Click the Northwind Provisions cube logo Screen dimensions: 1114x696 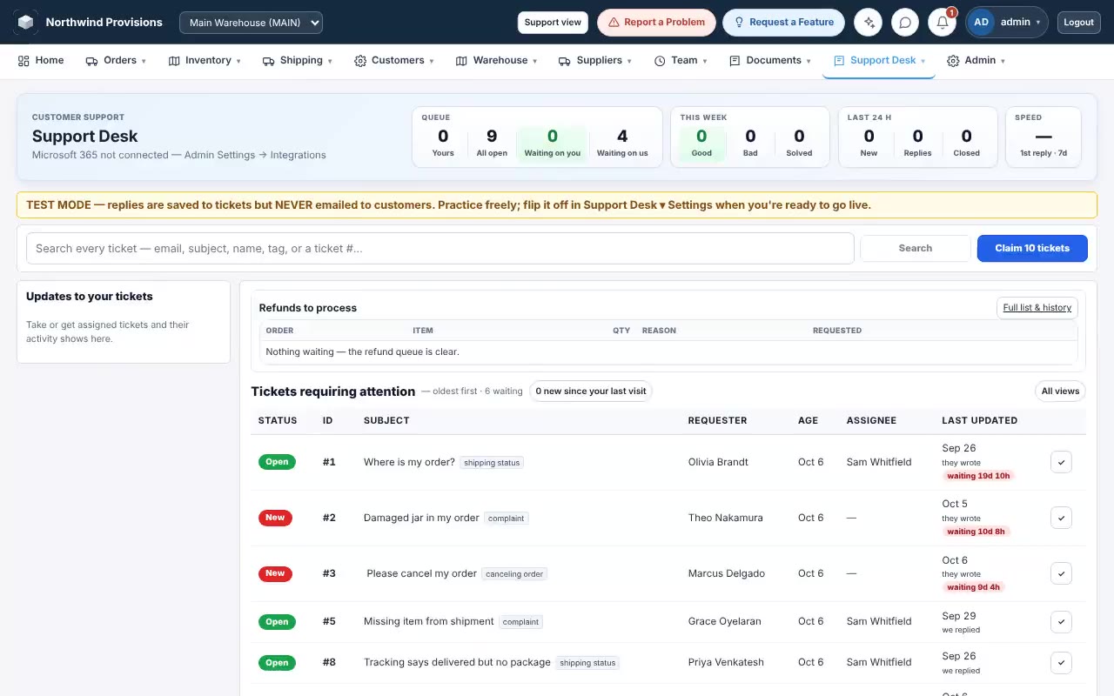[25, 22]
